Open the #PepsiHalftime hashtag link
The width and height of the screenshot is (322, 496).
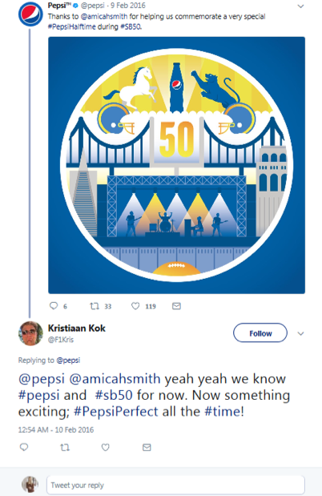tap(71, 26)
